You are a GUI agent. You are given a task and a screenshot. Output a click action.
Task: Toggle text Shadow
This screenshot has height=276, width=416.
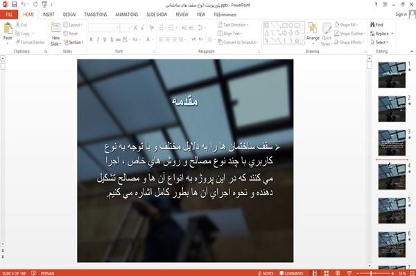point(112,39)
